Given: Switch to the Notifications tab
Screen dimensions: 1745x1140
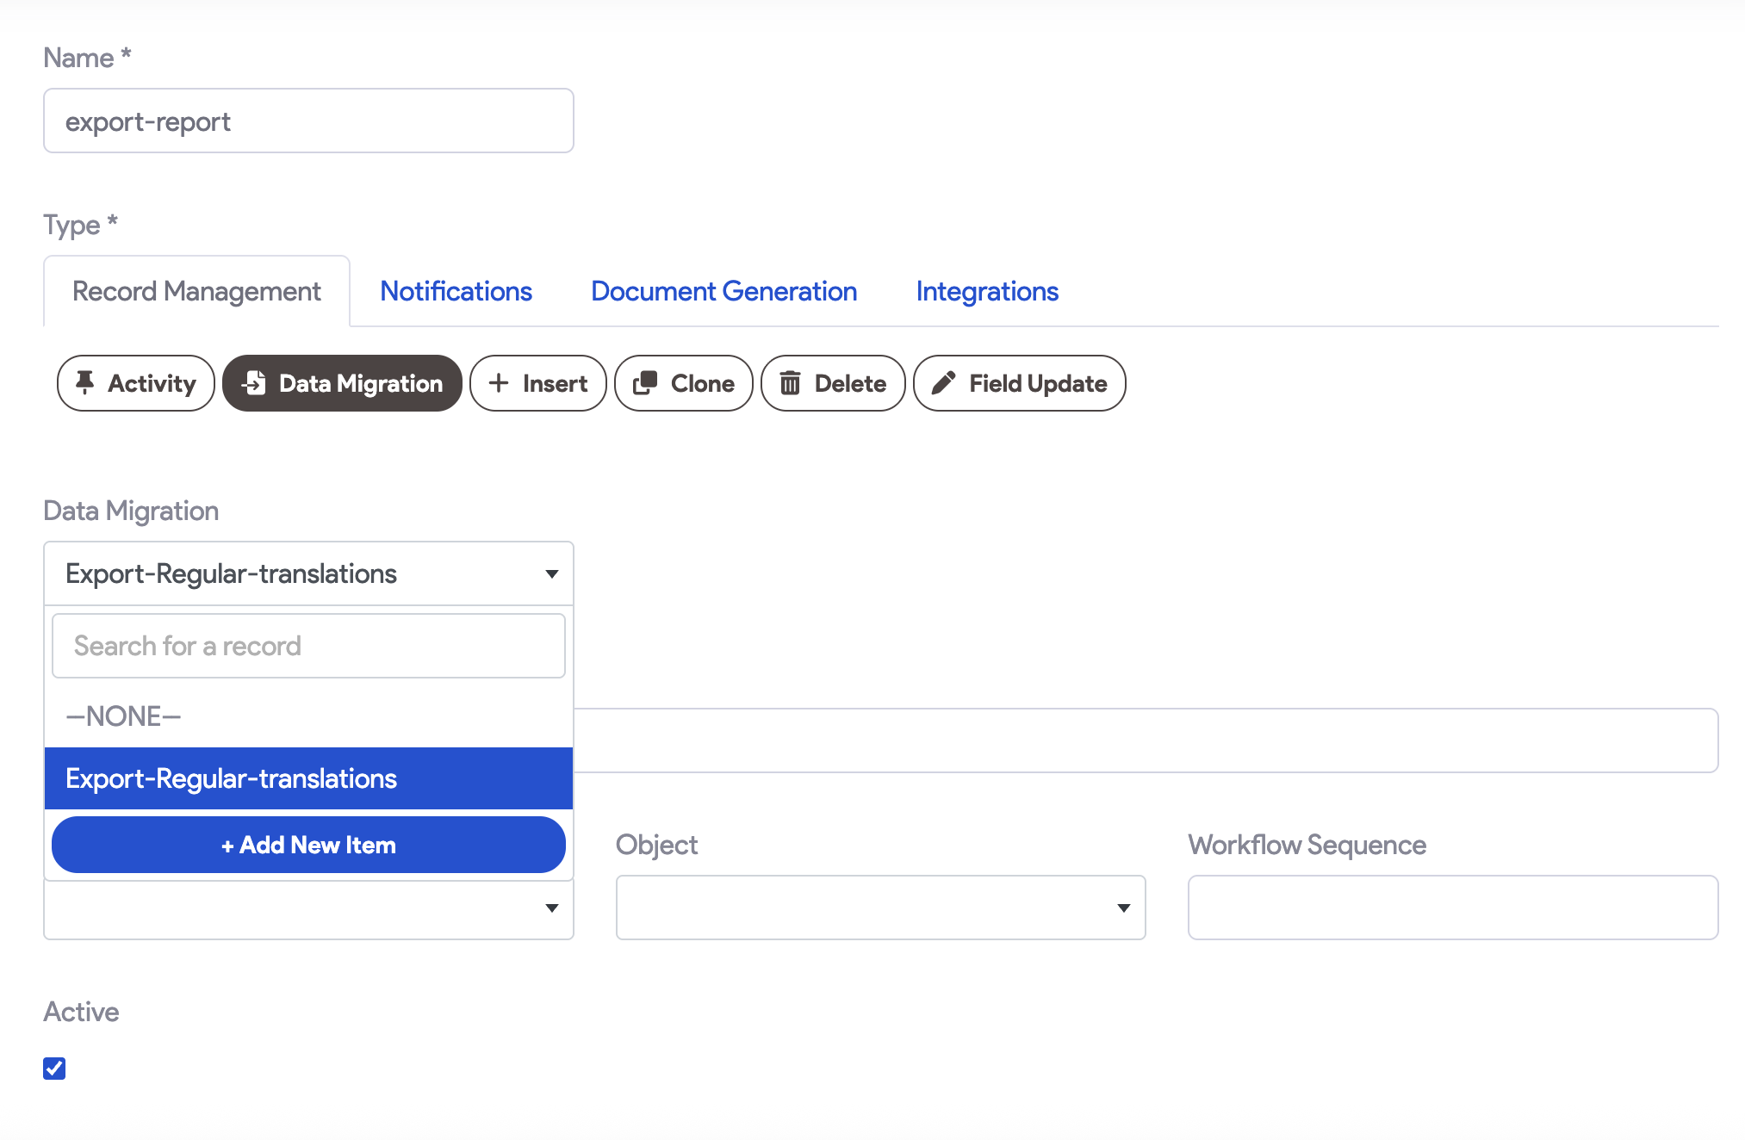Looking at the screenshot, I should [456, 291].
